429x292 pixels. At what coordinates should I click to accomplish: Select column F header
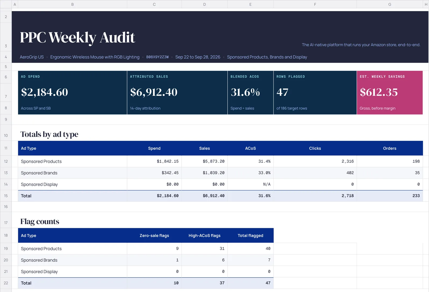pyautogui.click(x=315, y=4)
